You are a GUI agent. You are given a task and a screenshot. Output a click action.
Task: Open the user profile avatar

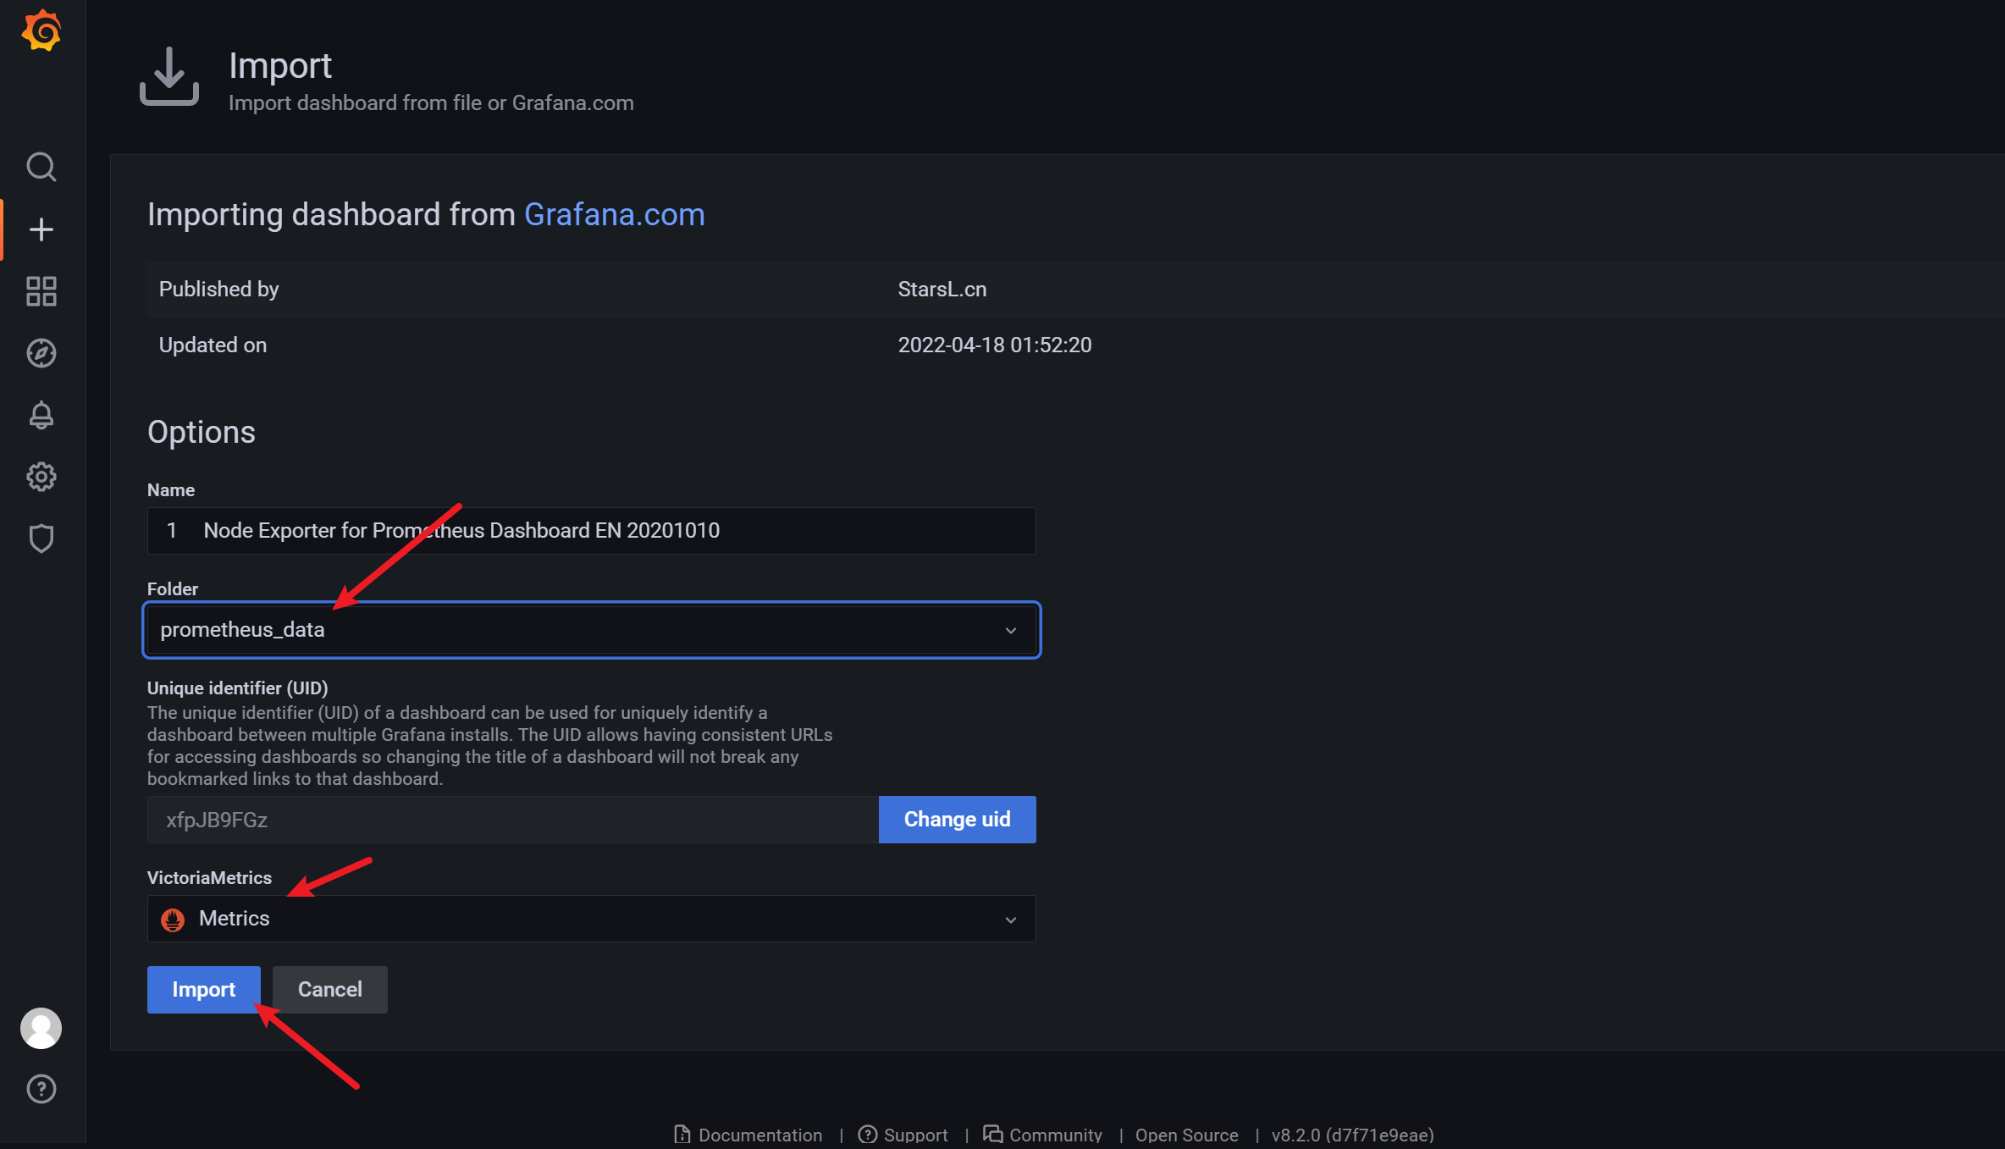(x=41, y=1028)
